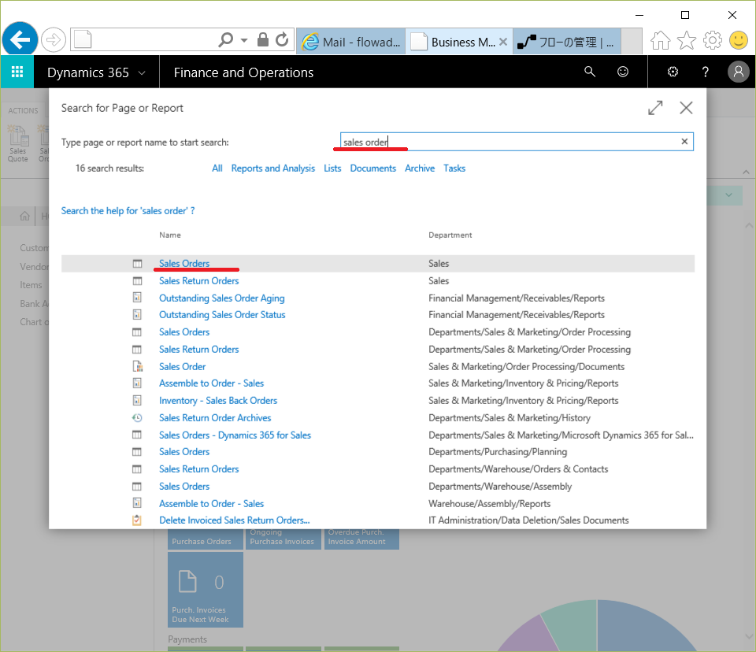Viewport: 756px width, 652px height.
Task: Open Sales Orders - Dynamics 365 for Sales
Action: pyautogui.click(x=235, y=435)
